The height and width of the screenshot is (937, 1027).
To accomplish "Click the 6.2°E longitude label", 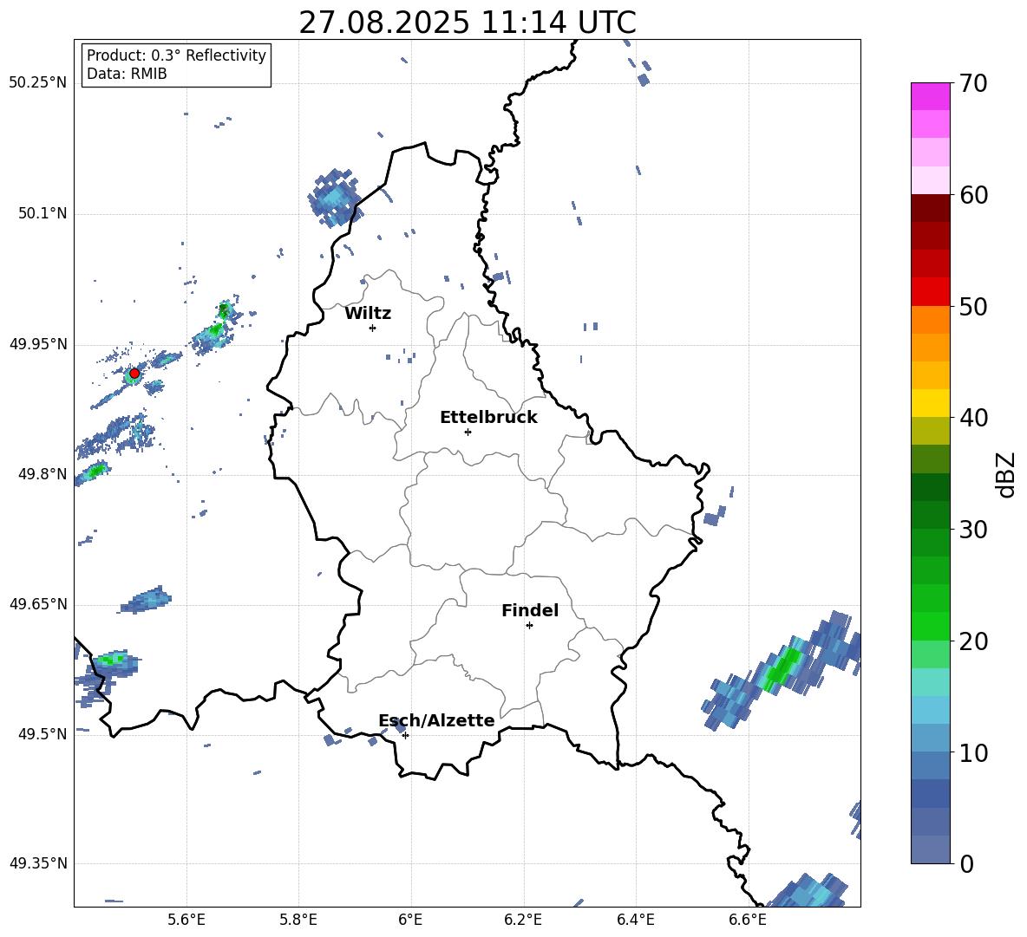I will [523, 920].
